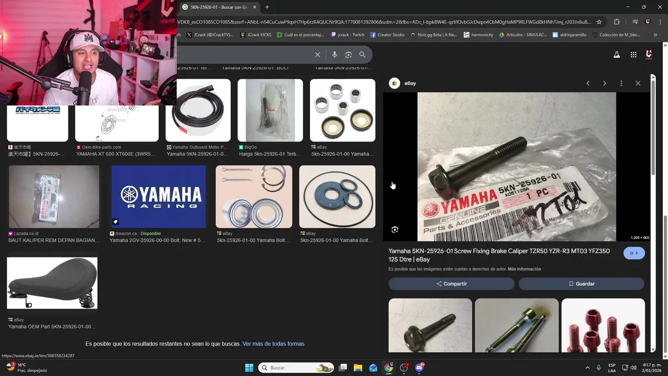Screen dimensions: 668x376
Task: Clear the Google search box text
Action: point(317,54)
